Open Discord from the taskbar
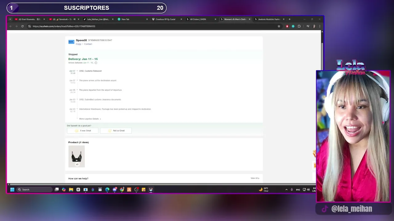Viewport: 394px width, 221px height. pos(115,190)
